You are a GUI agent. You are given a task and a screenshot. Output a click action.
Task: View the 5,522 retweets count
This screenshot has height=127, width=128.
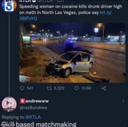[x=59, y=88]
